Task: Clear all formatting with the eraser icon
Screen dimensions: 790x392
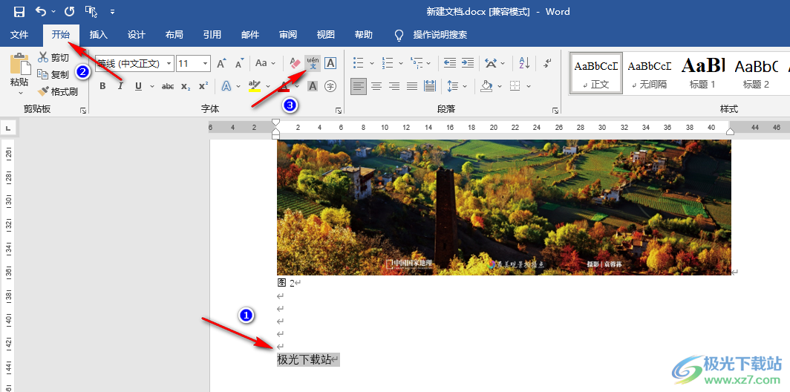Action: point(296,64)
